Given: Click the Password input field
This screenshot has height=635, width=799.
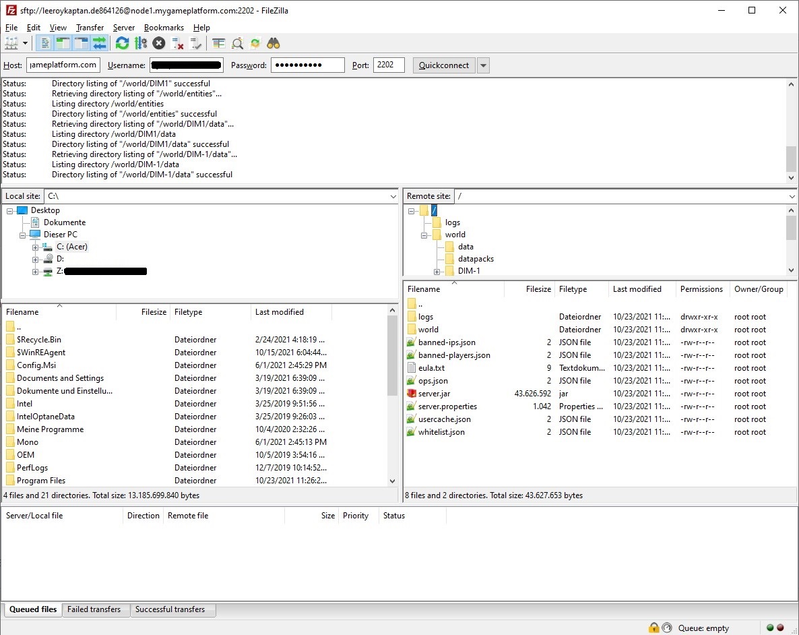Looking at the screenshot, I should [x=308, y=65].
